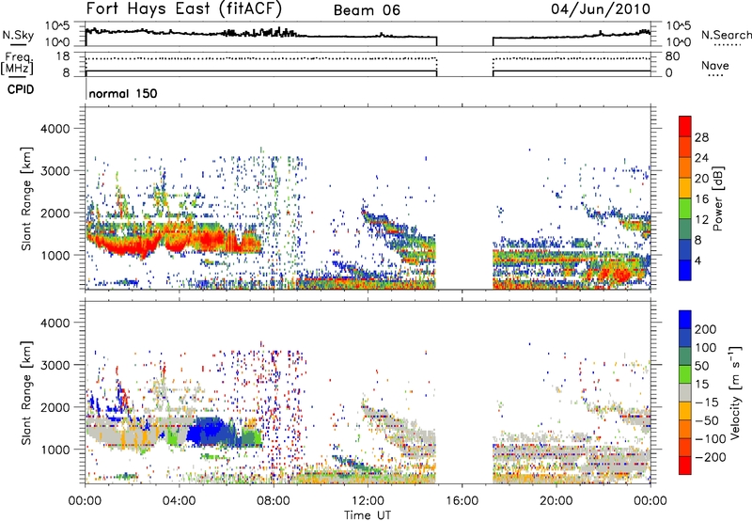Click the date '04/Jun/2010'
The image size is (752, 521).
[x=601, y=9]
